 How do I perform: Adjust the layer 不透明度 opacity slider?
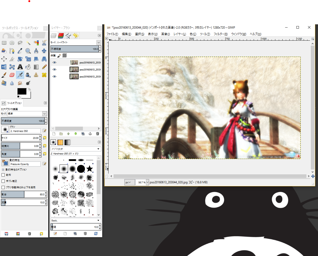[x=75, y=49]
